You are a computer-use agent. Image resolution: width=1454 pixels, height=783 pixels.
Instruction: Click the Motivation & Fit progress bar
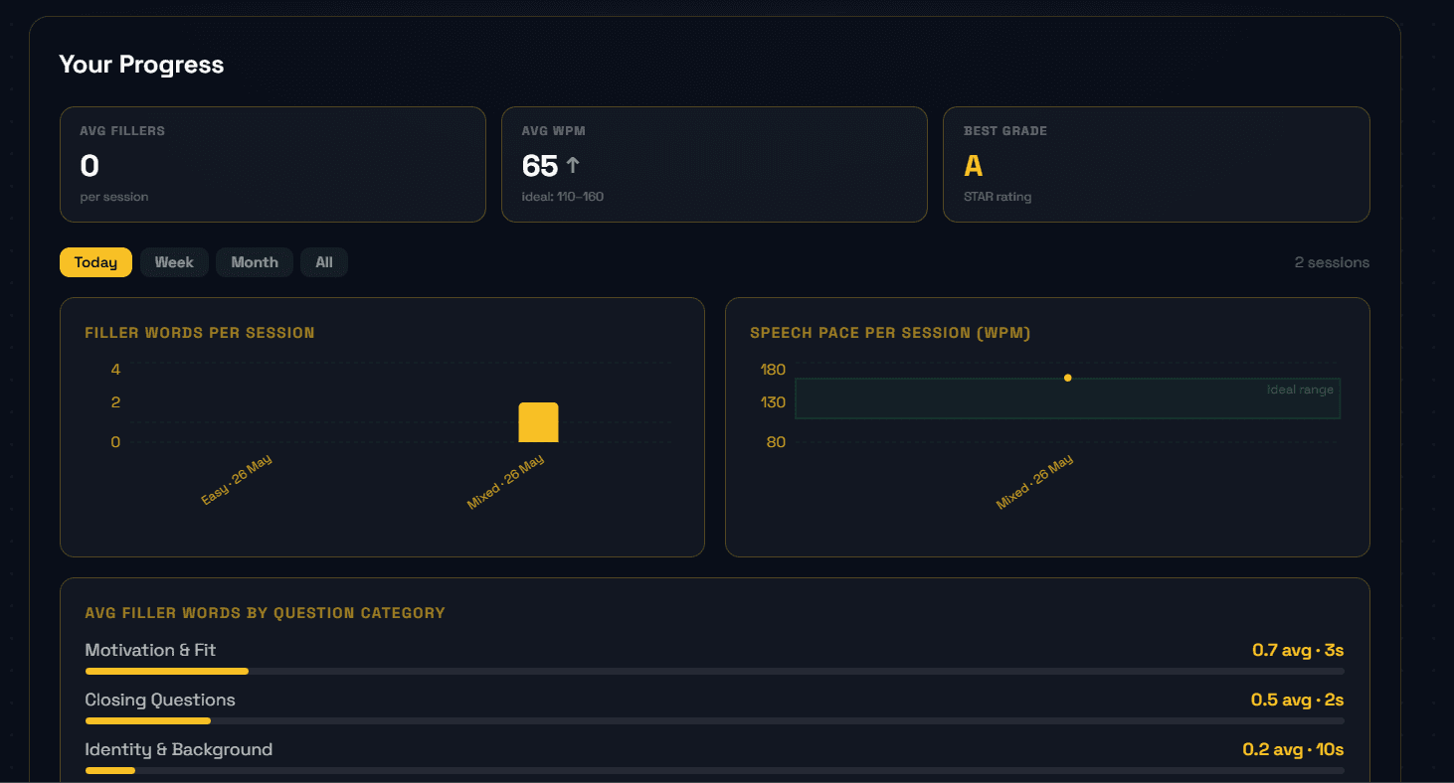click(x=714, y=672)
